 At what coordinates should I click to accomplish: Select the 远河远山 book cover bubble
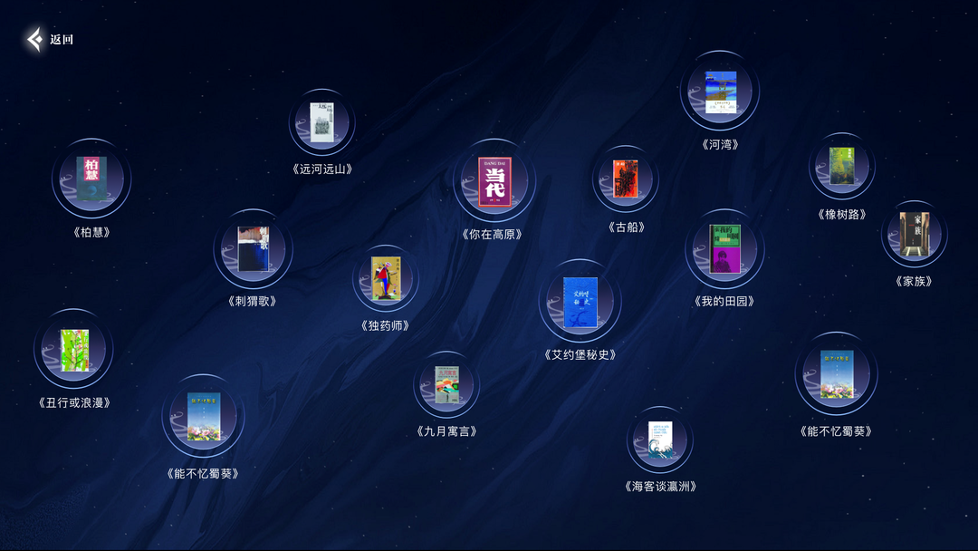[x=322, y=122]
